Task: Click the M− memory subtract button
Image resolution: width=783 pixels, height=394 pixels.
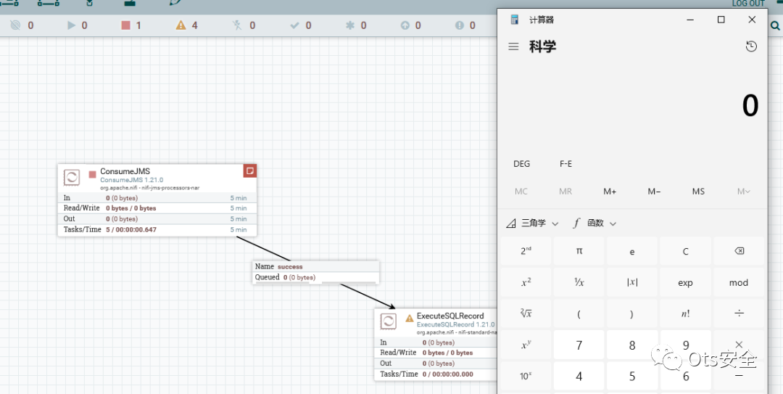Action: click(654, 192)
